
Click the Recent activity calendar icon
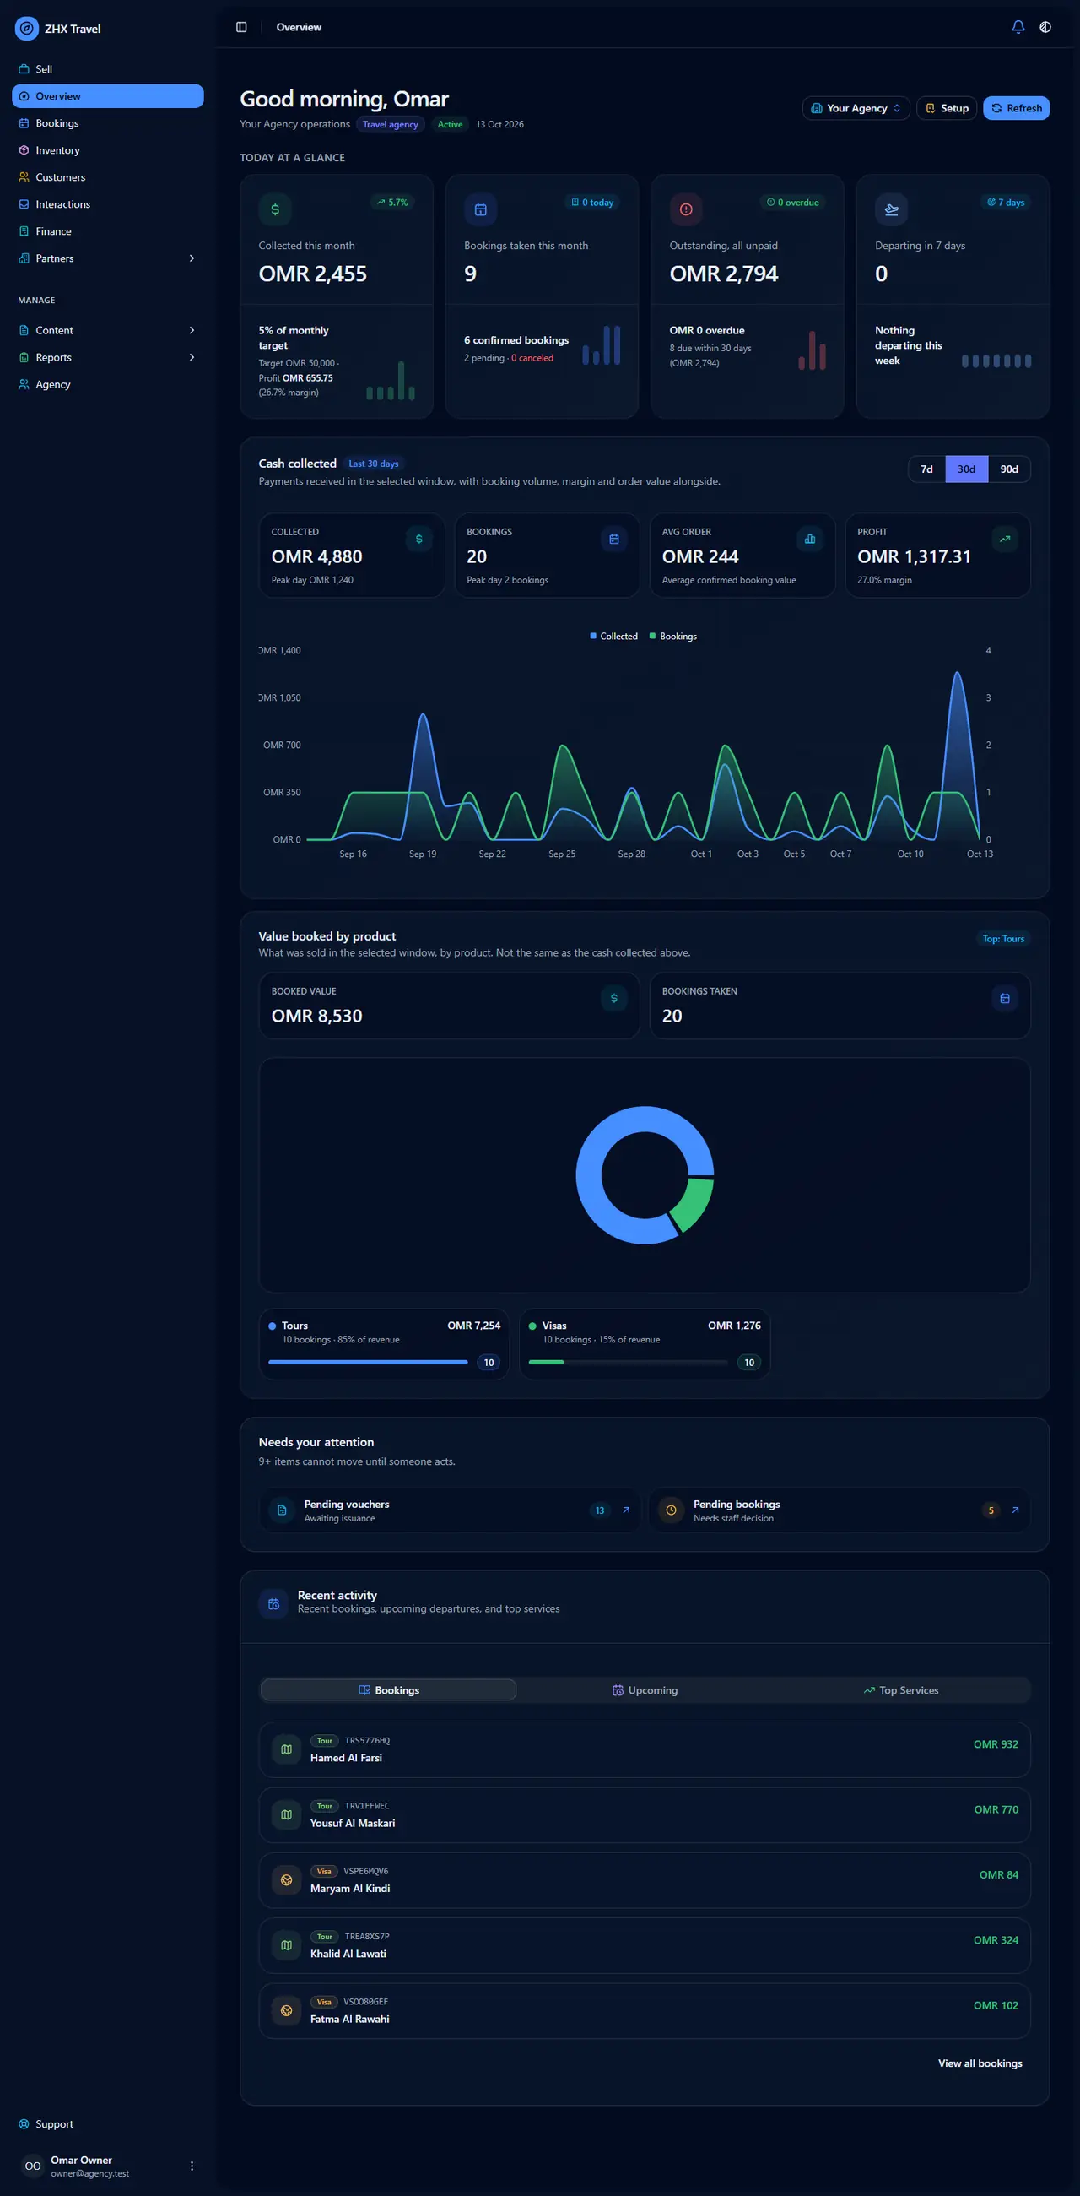pos(273,1603)
